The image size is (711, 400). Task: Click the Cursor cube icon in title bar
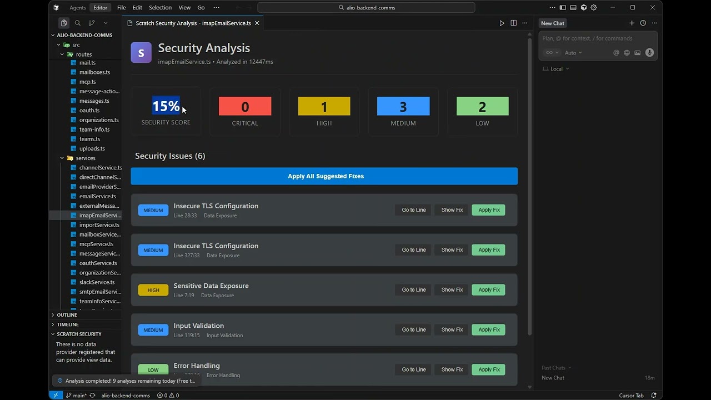tap(583, 8)
